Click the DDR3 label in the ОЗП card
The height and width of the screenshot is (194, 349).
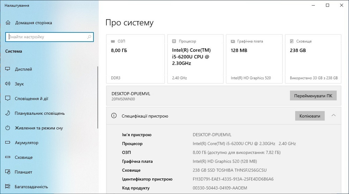[x=116, y=78]
